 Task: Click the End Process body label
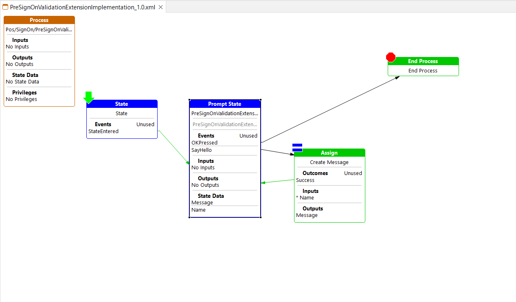click(x=423, y=71)
